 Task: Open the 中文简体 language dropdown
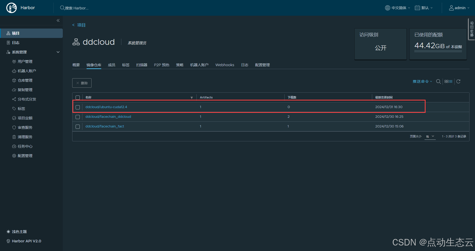point(398,8)
